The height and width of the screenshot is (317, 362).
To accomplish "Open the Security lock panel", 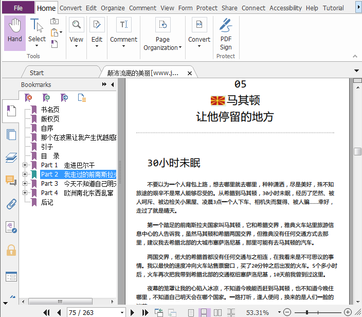I will click(x=11, y=251).
